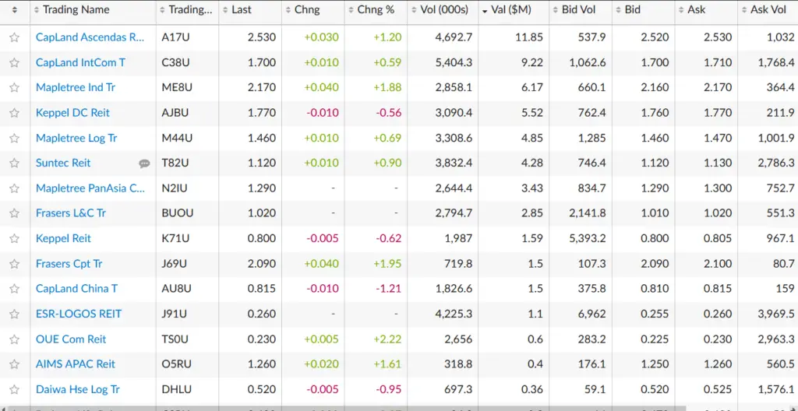The width and height of the screenshot is (798, 411).
Task: Mark Mapletree Ind Tr with the star
Action: 14,87
